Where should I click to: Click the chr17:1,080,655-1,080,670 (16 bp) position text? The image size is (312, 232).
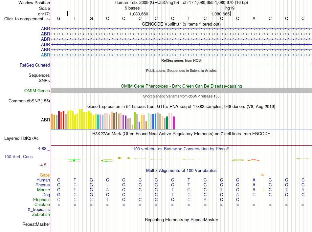pos(215,3)
